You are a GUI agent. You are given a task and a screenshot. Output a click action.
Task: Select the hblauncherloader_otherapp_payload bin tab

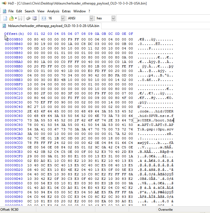coord(51,26)
